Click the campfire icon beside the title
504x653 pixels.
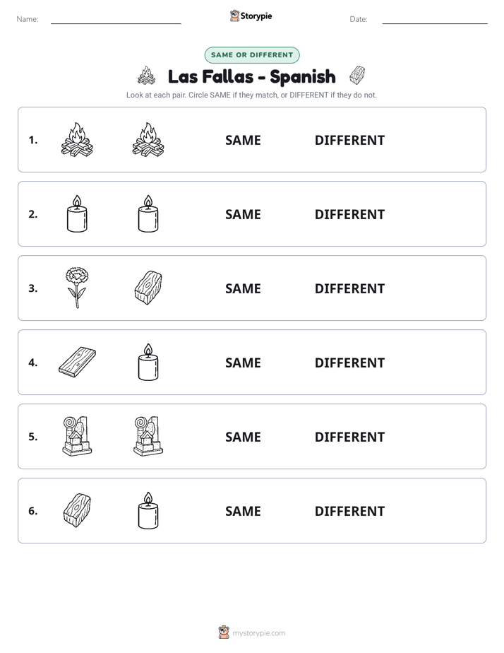tap(146, 76)
